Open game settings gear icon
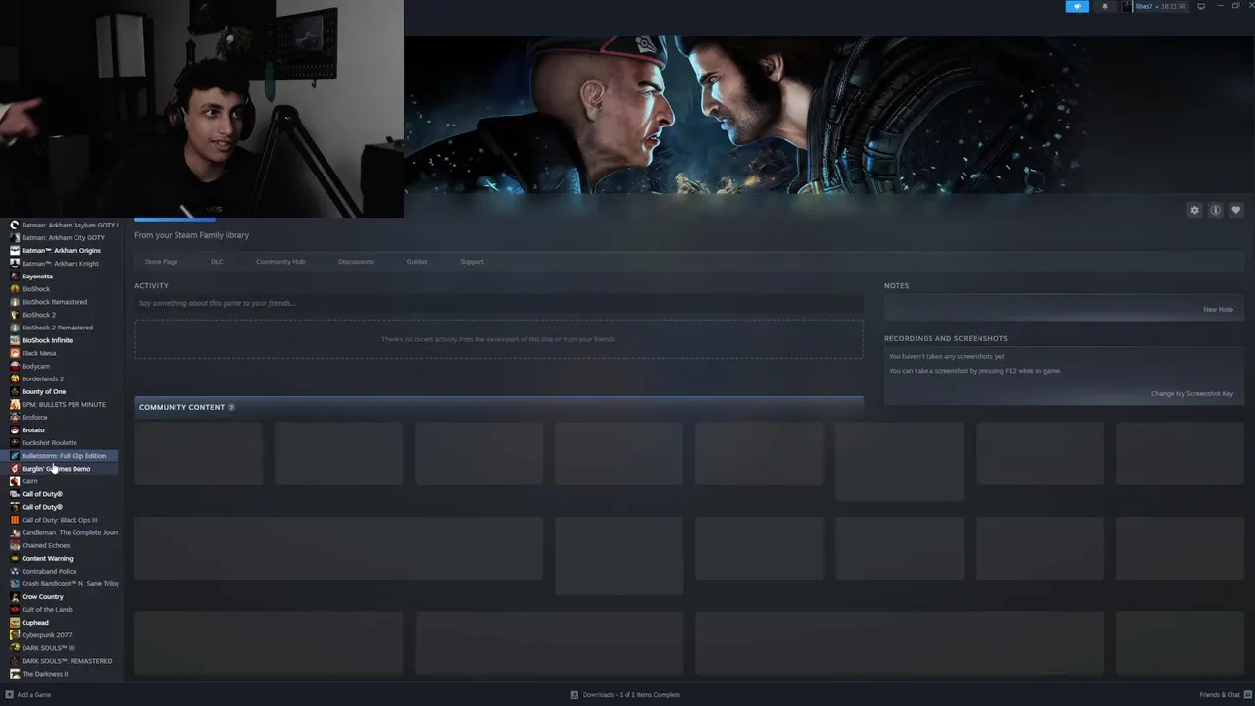Image resolution: width=1255 pixels, height=706 pixels. click(x=1194, y=210)
